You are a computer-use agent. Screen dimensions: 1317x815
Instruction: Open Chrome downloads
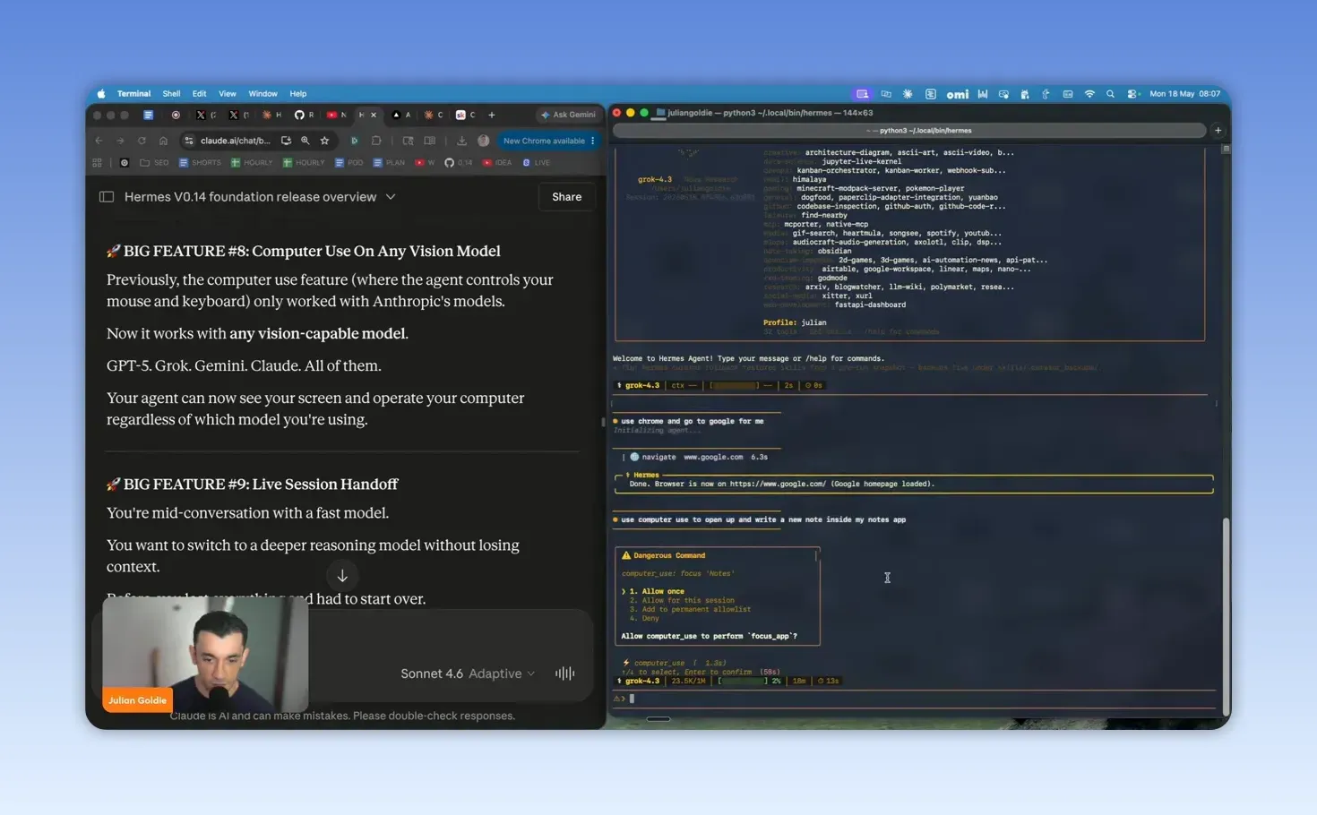[x=461, y=141]
